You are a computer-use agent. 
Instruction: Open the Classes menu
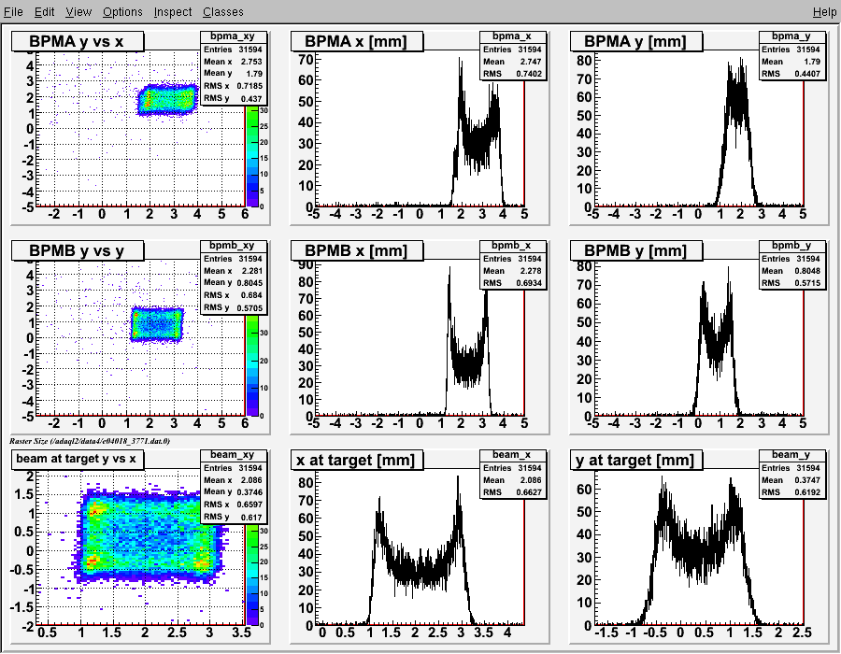pos(223,12)
